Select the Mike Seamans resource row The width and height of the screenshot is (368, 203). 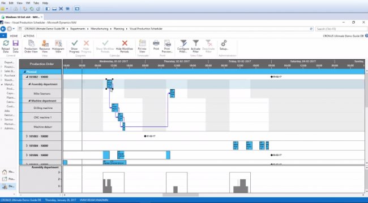point(42,94)
